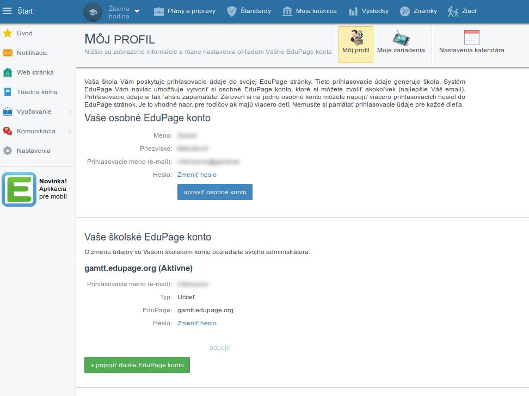Image resolution: width=529 pixels, height=396 pixels.
Task: Open Novinka! Aplikácia pre mobil link
Action: (53, 189)
